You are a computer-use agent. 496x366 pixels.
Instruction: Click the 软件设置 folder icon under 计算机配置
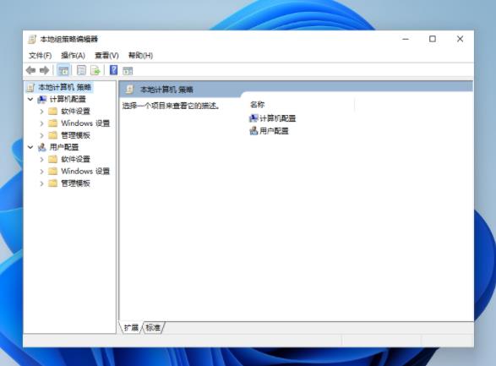[53, 111]
